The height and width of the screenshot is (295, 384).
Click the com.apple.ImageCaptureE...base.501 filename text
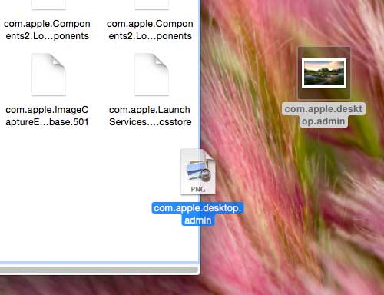[47, 116]
